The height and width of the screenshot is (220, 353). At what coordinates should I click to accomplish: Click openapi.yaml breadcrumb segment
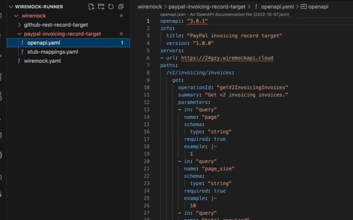tap(277, 7)
